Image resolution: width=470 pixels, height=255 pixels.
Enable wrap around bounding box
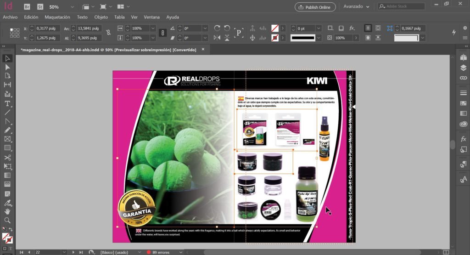coord(378,28)
